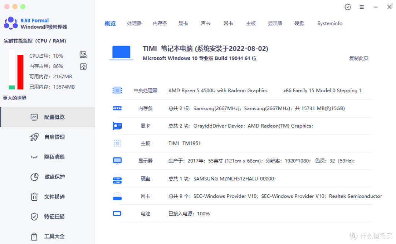Open 特征扫描 in the sidebar

click(48, 216)
